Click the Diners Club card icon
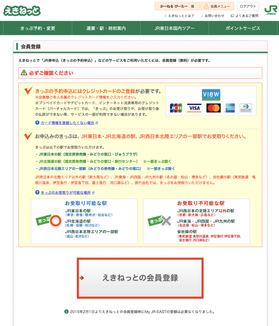Viewport: 279px width, 326px height. click(x=246, y=108)
